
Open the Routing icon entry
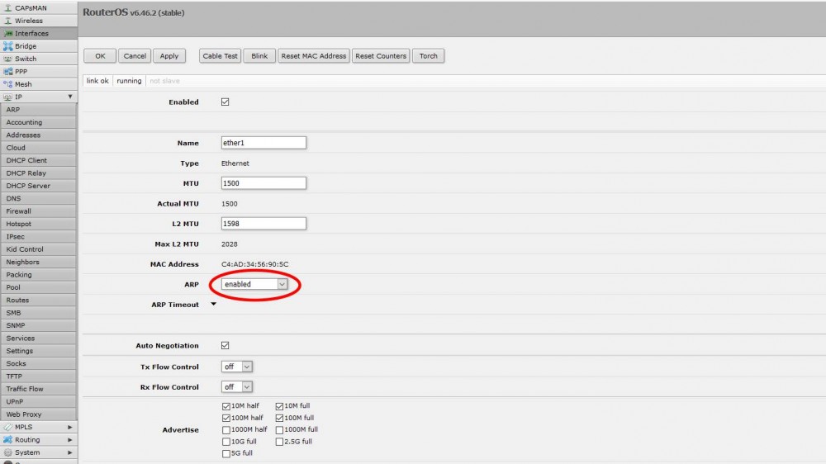tap(8, 440)
